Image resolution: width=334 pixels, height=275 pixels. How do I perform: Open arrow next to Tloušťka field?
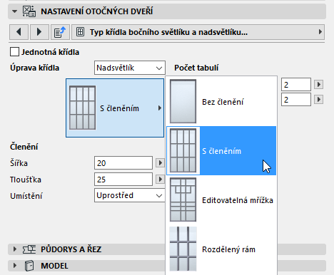160,180
